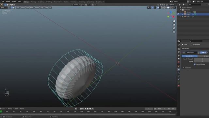Toggle X-ray display
209x118 pixels.
pos(163,8)
